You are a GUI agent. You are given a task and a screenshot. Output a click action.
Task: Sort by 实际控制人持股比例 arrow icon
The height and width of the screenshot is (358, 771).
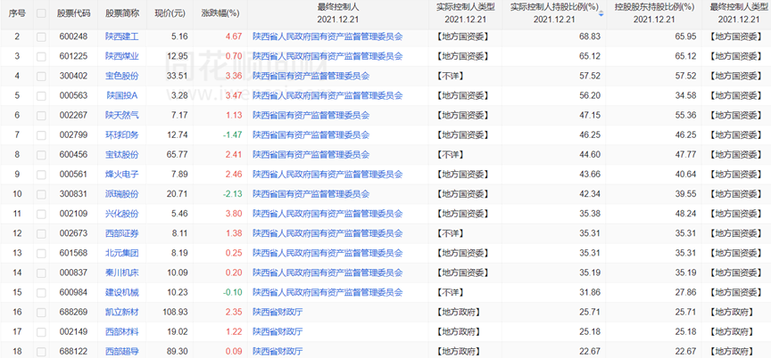tap(601, 13)
